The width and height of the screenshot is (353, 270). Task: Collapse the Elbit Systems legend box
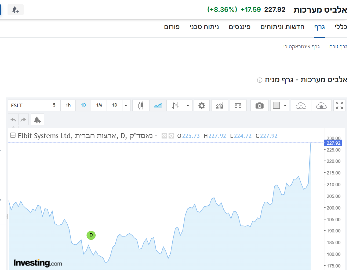[13, 136]
